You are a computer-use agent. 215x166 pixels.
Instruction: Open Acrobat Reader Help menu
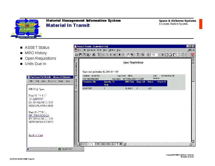pos(118,50)
